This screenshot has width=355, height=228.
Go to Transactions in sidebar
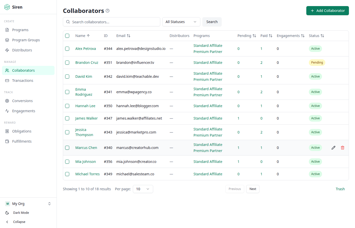click(x=23, y=81)
